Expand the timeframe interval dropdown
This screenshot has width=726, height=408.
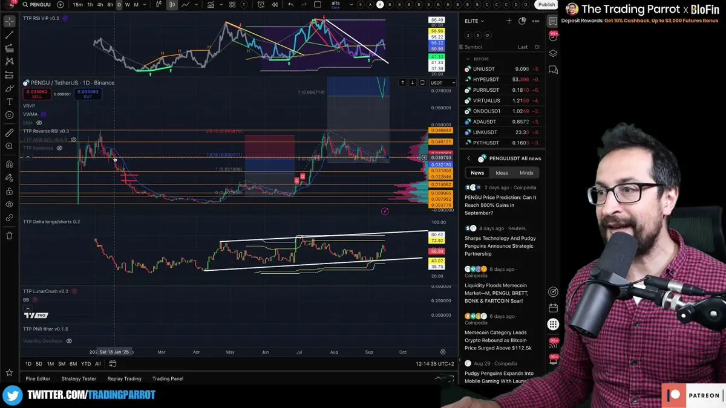click(x=144, y=4)
